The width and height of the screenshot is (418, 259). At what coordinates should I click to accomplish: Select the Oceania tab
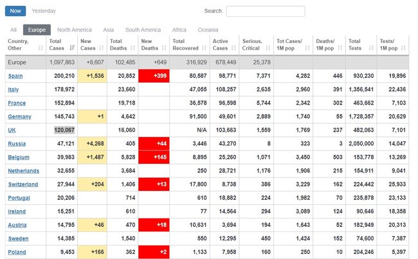(x=208, y=30)
